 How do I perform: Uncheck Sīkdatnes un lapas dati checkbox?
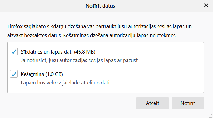[x=14, y=51]
